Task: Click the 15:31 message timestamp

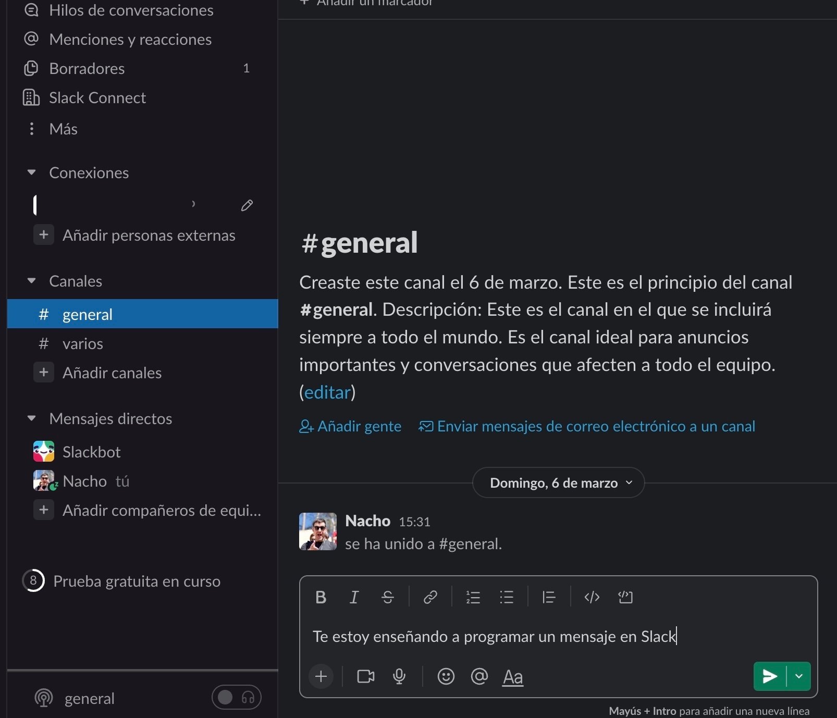Action: click(414, 522)
